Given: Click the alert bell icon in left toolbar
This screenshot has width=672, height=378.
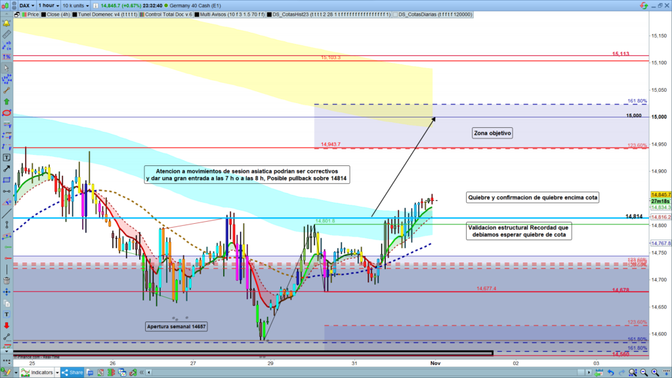Looking at the screenshot, I should [x=7, y=23].
